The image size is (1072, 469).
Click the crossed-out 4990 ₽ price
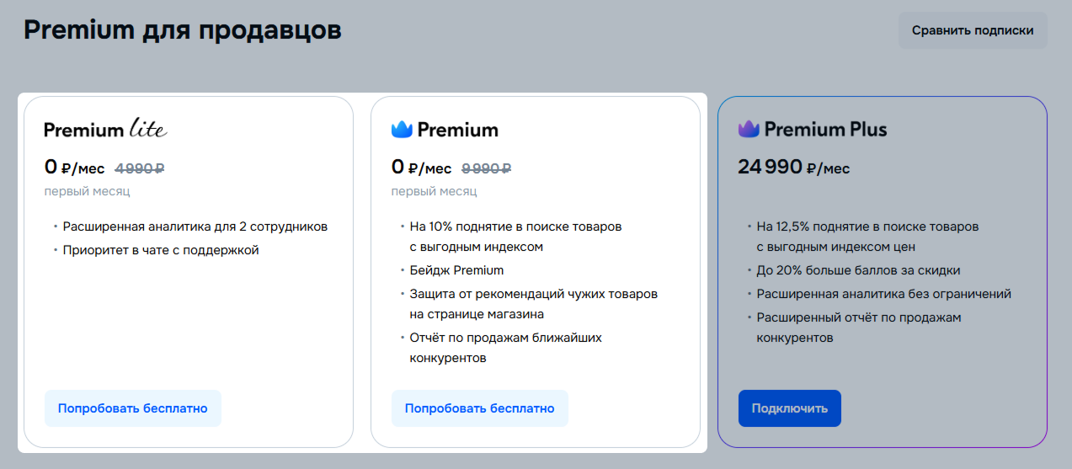coord(139,168)
